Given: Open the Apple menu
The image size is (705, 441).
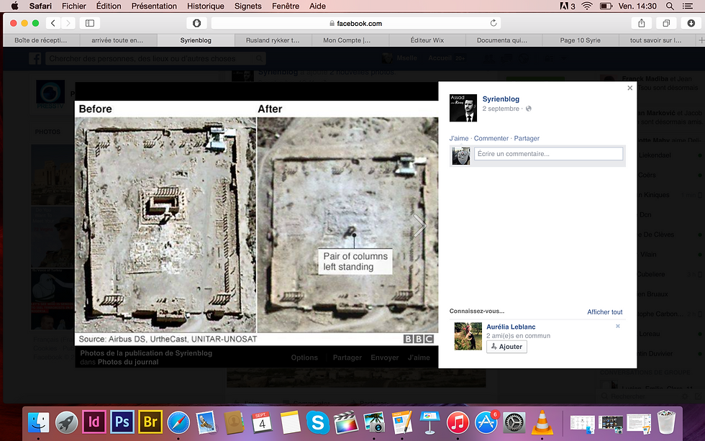Looking at the screenshot, I should [15, 6].
